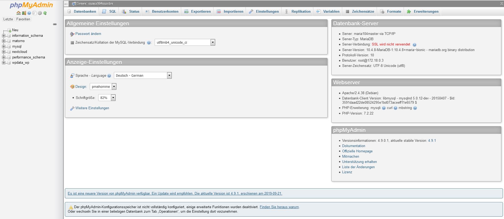
Task: Click the warning triangle in the configuration notice
Action: tap(71, 207)
